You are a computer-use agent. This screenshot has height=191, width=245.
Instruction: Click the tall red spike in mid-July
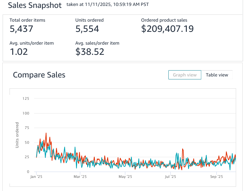[x=183, y=149]
